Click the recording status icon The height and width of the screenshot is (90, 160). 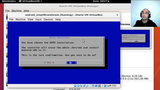[x=96, y=86]
